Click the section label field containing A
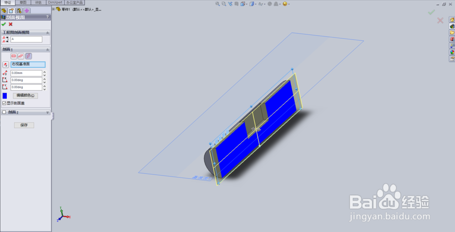This screenshot has height=232, width=455. tap(26, 39)
